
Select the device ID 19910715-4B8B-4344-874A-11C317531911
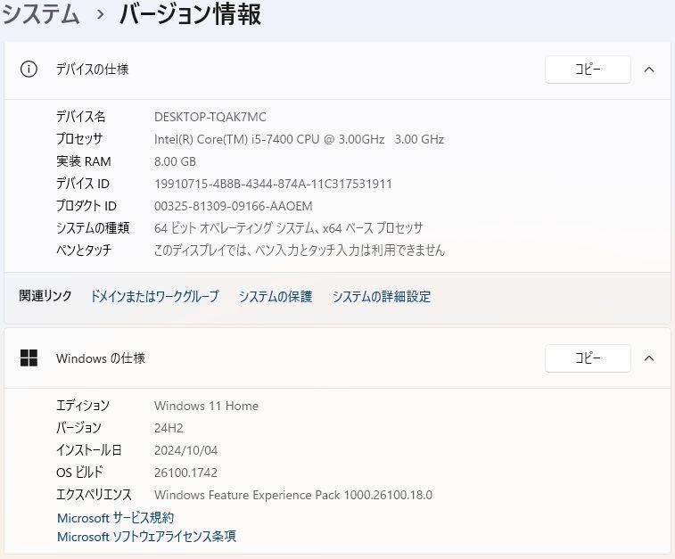[273, 184]
